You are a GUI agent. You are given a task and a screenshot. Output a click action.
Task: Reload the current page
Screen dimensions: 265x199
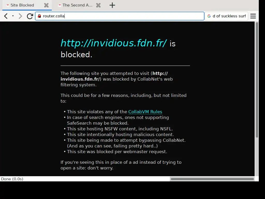tap(30, 16)
